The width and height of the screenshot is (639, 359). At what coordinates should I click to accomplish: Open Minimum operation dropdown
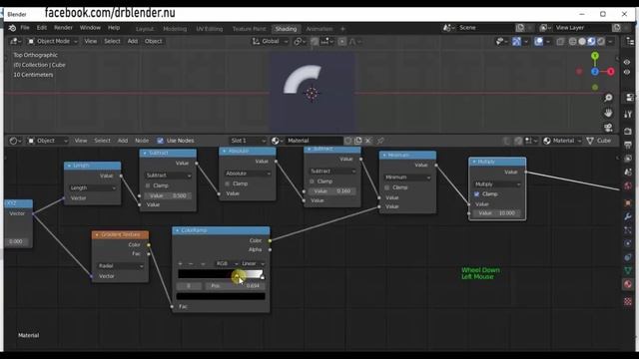coord(407,178)
